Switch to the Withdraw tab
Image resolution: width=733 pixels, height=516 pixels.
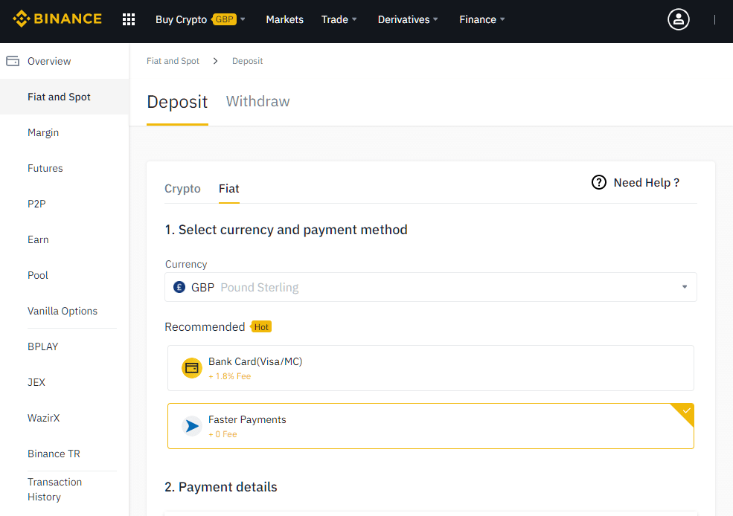pyautogui.click(x=258, y=101)
